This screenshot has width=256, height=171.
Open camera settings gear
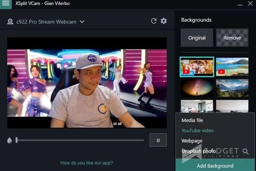(164, 21)
